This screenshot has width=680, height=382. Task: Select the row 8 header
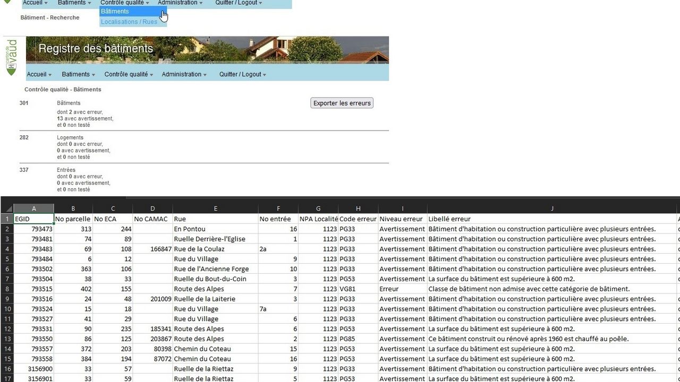pyautogui.click(x=7, y=289)
